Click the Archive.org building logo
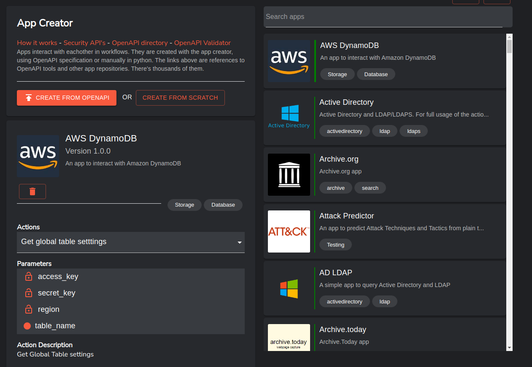This screenshot has width=532, height=367. 289,175
